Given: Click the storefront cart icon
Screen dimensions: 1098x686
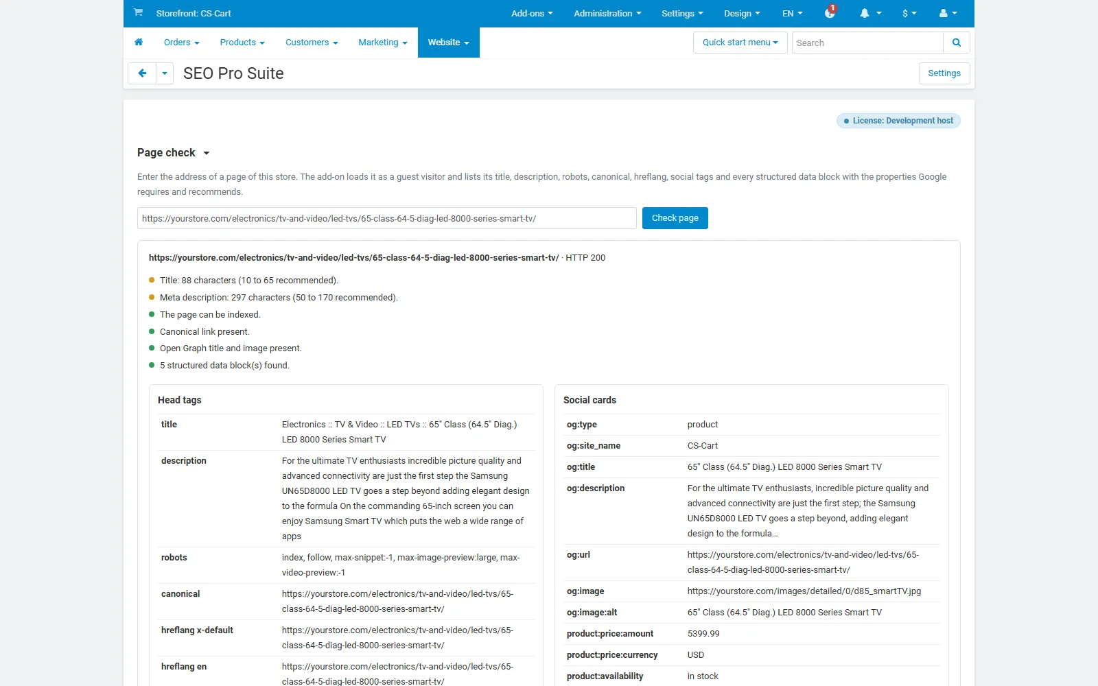Looking at the screenshot, I should click(138, 12).
